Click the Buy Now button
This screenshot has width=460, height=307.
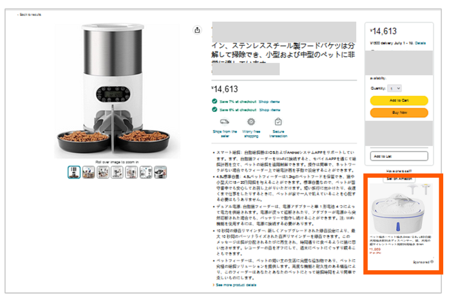pos(399,113)
